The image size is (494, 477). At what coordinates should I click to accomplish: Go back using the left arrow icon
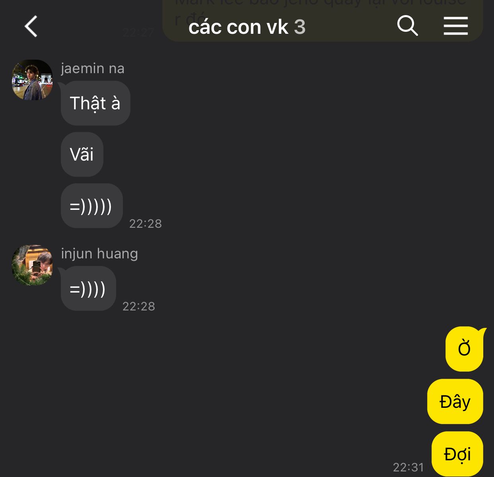(x=31, y=27)
